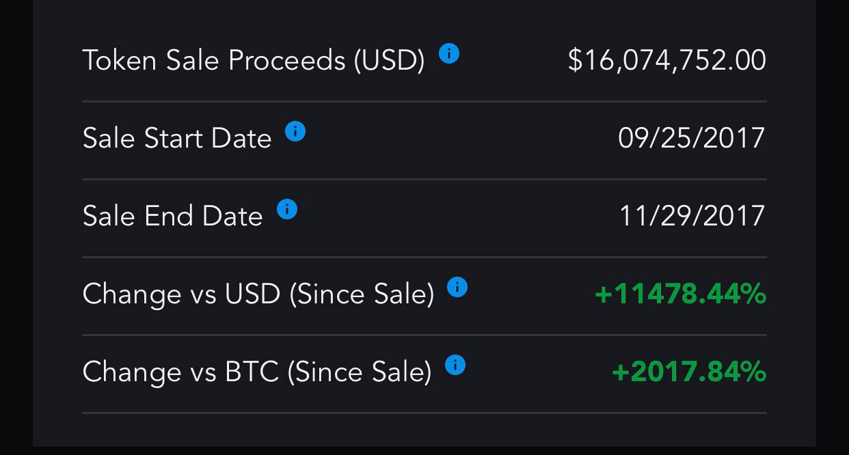849x455 pixels.
Task: Click the divider line below Token Sale Proceeds
Action: (424, 101)
